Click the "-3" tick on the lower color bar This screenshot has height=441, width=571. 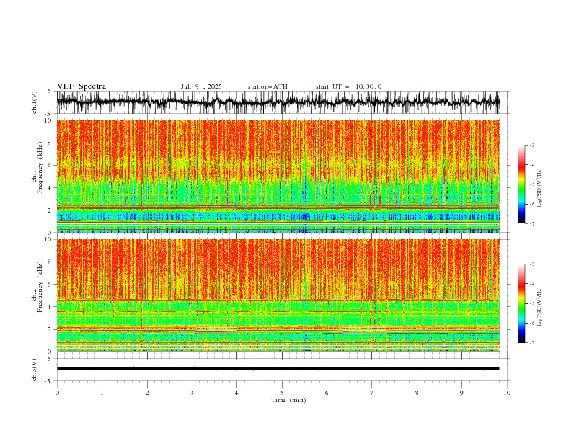(x=532, y=264)
